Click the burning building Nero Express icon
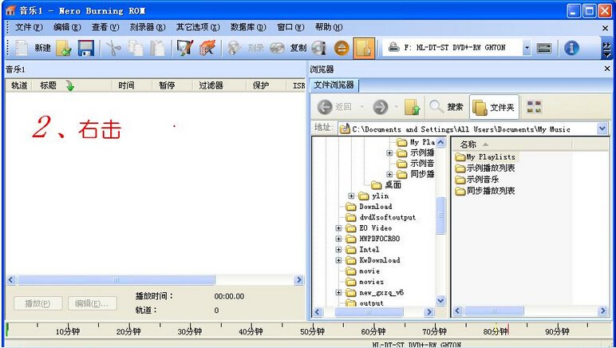Image resolution: width=616 pixels, height=348 pixels. pos(207,48)
